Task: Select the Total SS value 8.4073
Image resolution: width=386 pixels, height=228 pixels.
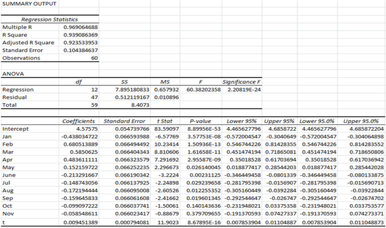Action: tap(140, 105)
